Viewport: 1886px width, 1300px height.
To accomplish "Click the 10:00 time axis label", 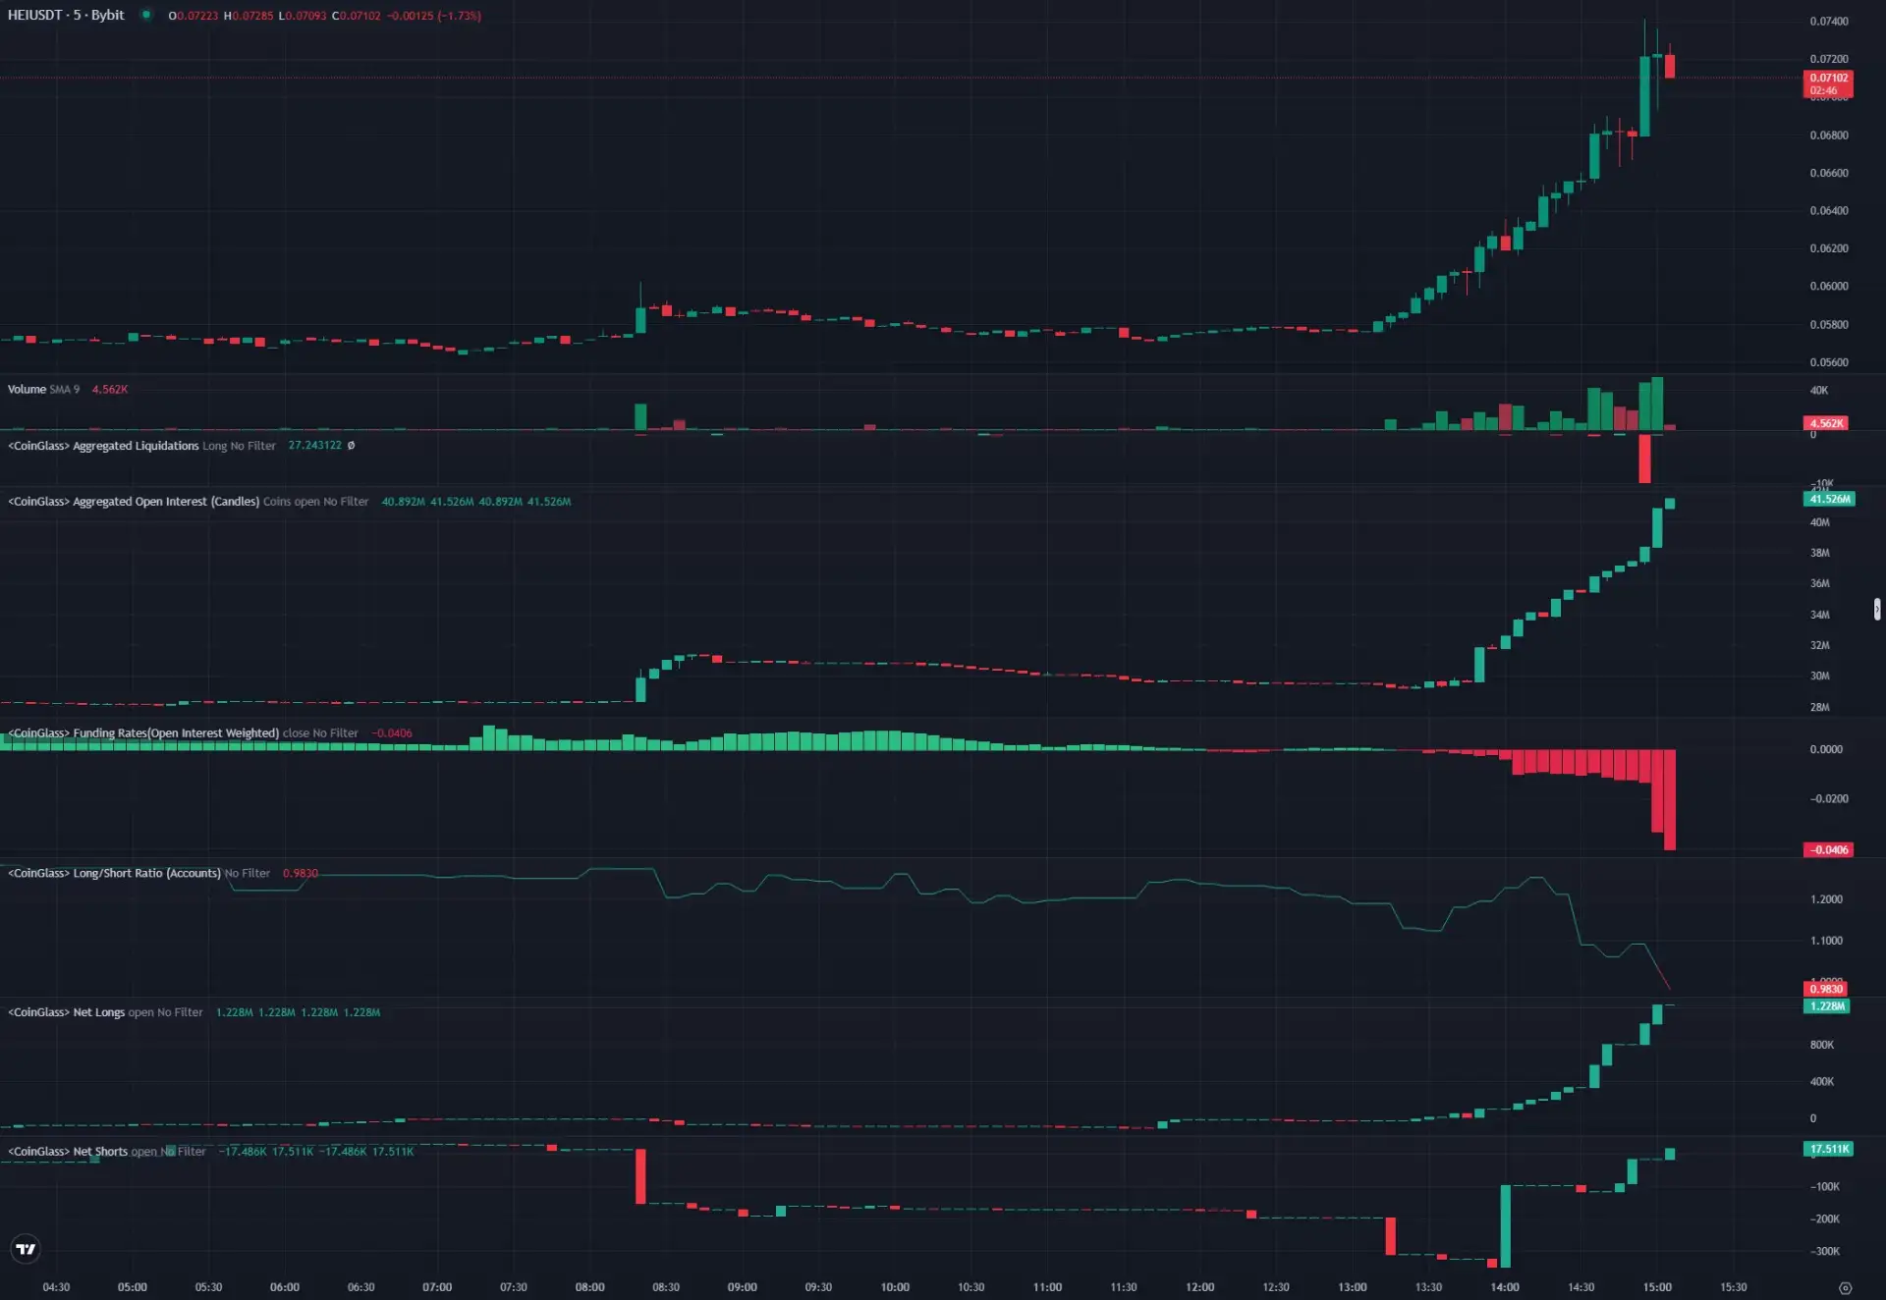I will click(x=895, y=1287).
